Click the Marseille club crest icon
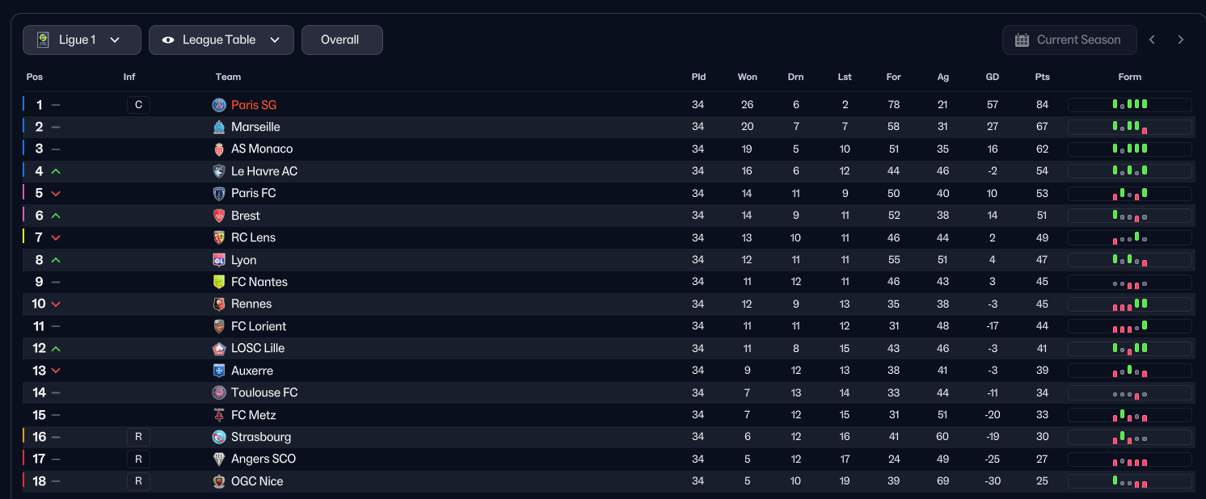1206x499 pixels. (219, 127)
